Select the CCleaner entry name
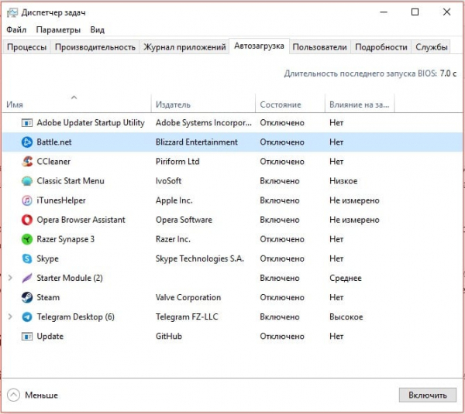The width and height of the screenshot is (465, 414). (x=53, y=162)
